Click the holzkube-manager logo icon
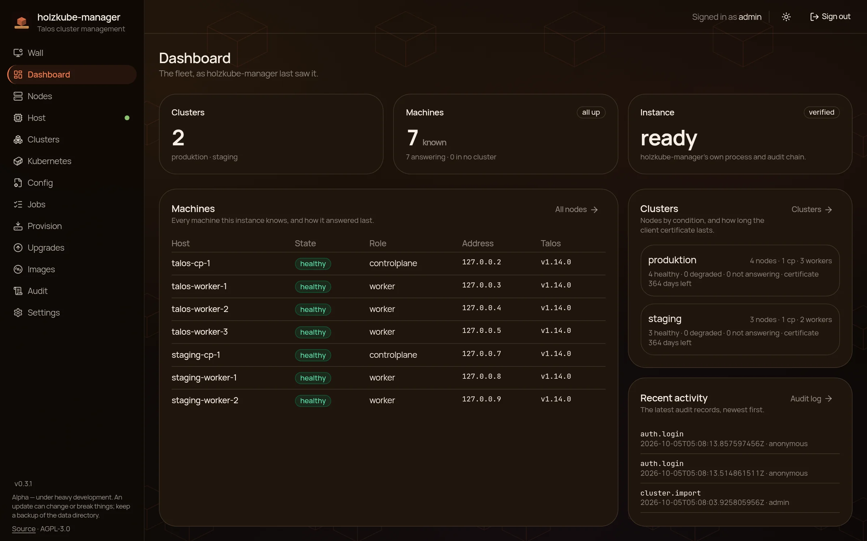The width and height of the screenshot is (867, 541). coord(21,22)
